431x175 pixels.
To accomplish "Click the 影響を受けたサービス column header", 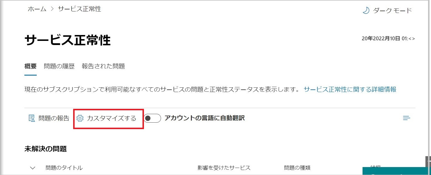I will point(224,168).
